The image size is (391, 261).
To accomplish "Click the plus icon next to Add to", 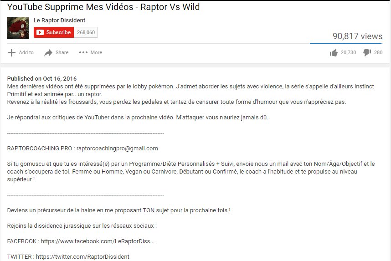I will tap(12, 52).
